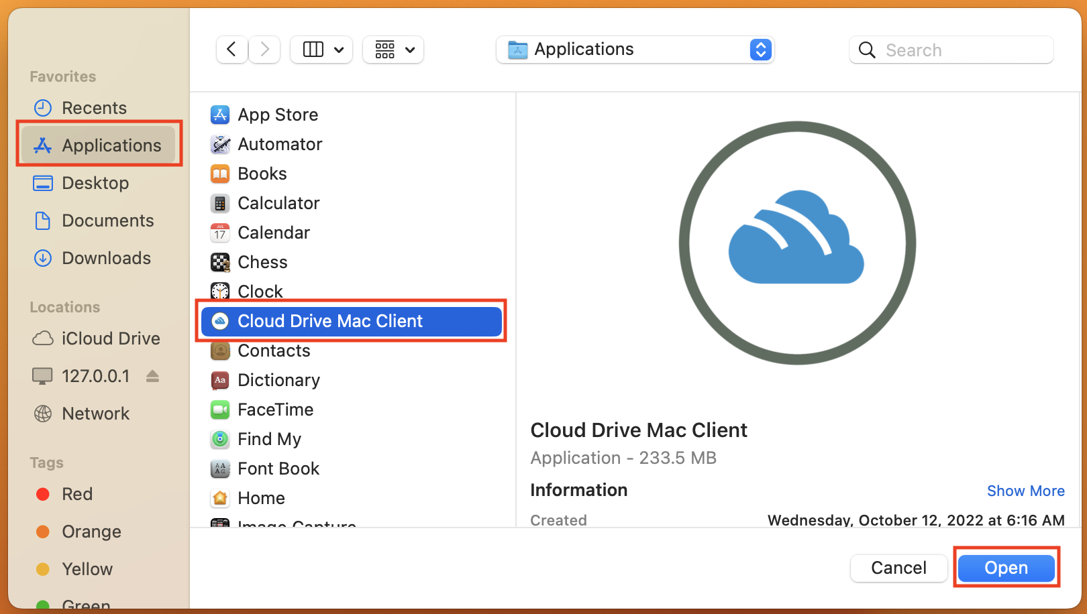Select the Calendar name in list
This screenshot has width=1087, height=614.
[274, 233]
